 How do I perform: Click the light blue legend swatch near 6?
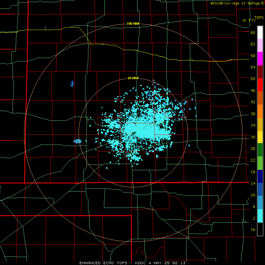[x=260, y=203]
